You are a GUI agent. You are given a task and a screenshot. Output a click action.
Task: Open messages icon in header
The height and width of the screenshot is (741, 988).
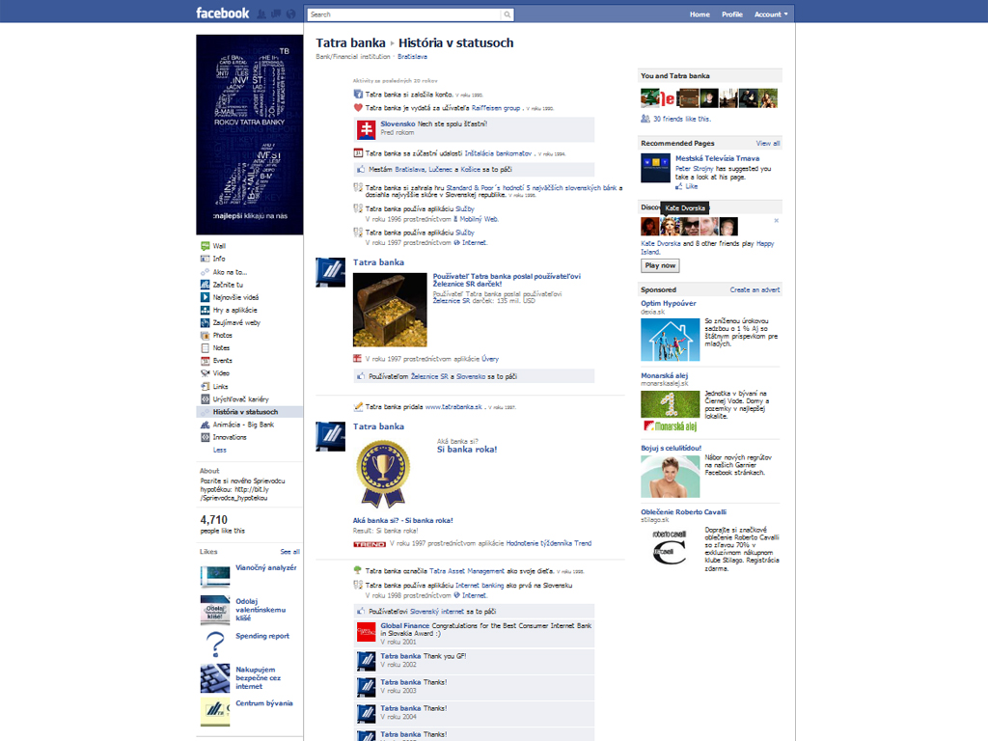click(x=276, y=14)
